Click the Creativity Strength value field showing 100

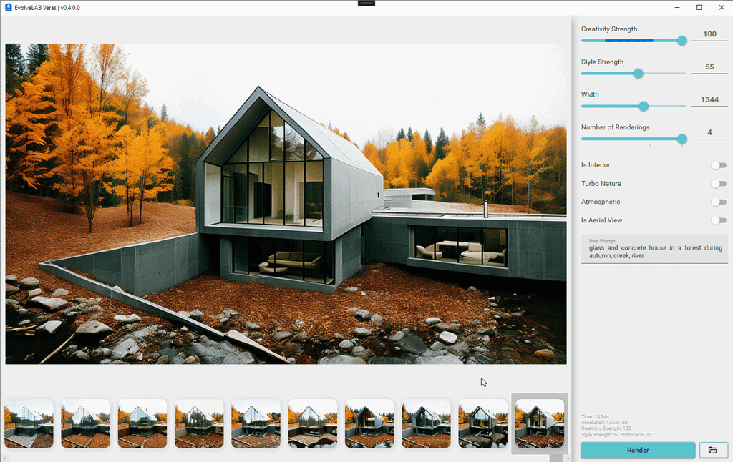pos(709,34)
